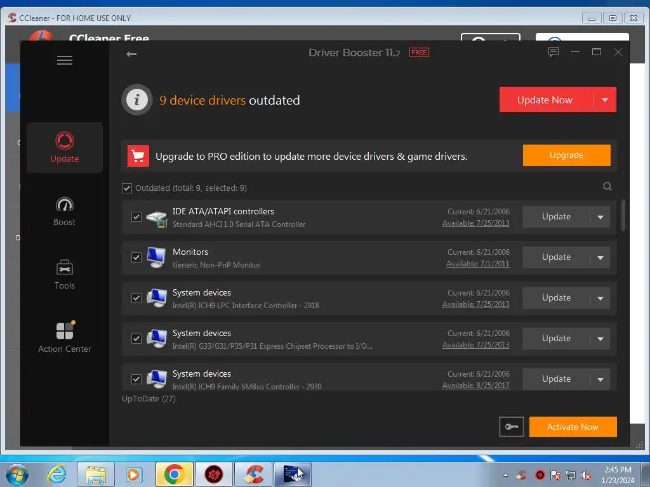Click the Generic Non-PnP Monitor device icon
The image size is (650, 487).
click(156, 257)
